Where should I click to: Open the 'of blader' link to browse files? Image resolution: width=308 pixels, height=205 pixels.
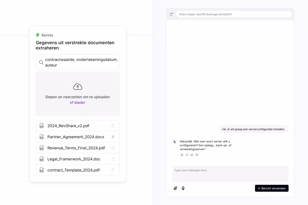tap(77, 102)
